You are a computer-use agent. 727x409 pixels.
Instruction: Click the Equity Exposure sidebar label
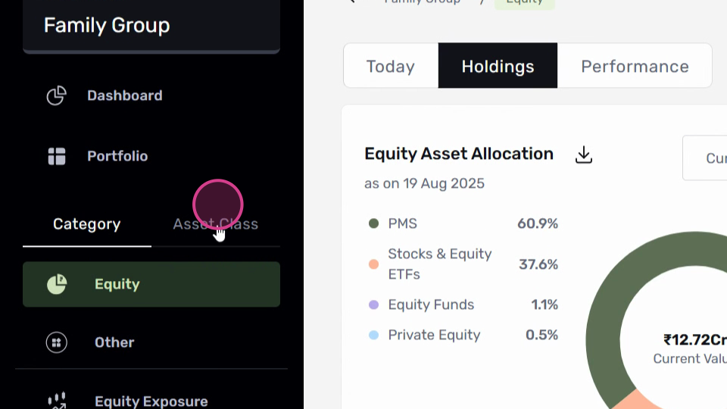(151, 401)
